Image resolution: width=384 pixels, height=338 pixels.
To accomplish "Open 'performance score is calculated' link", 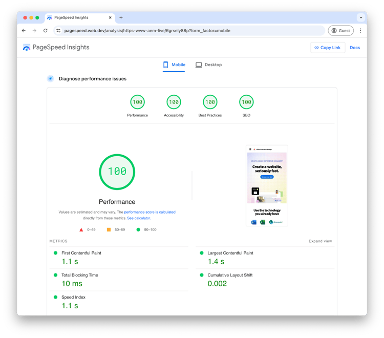I will [150, 212].
